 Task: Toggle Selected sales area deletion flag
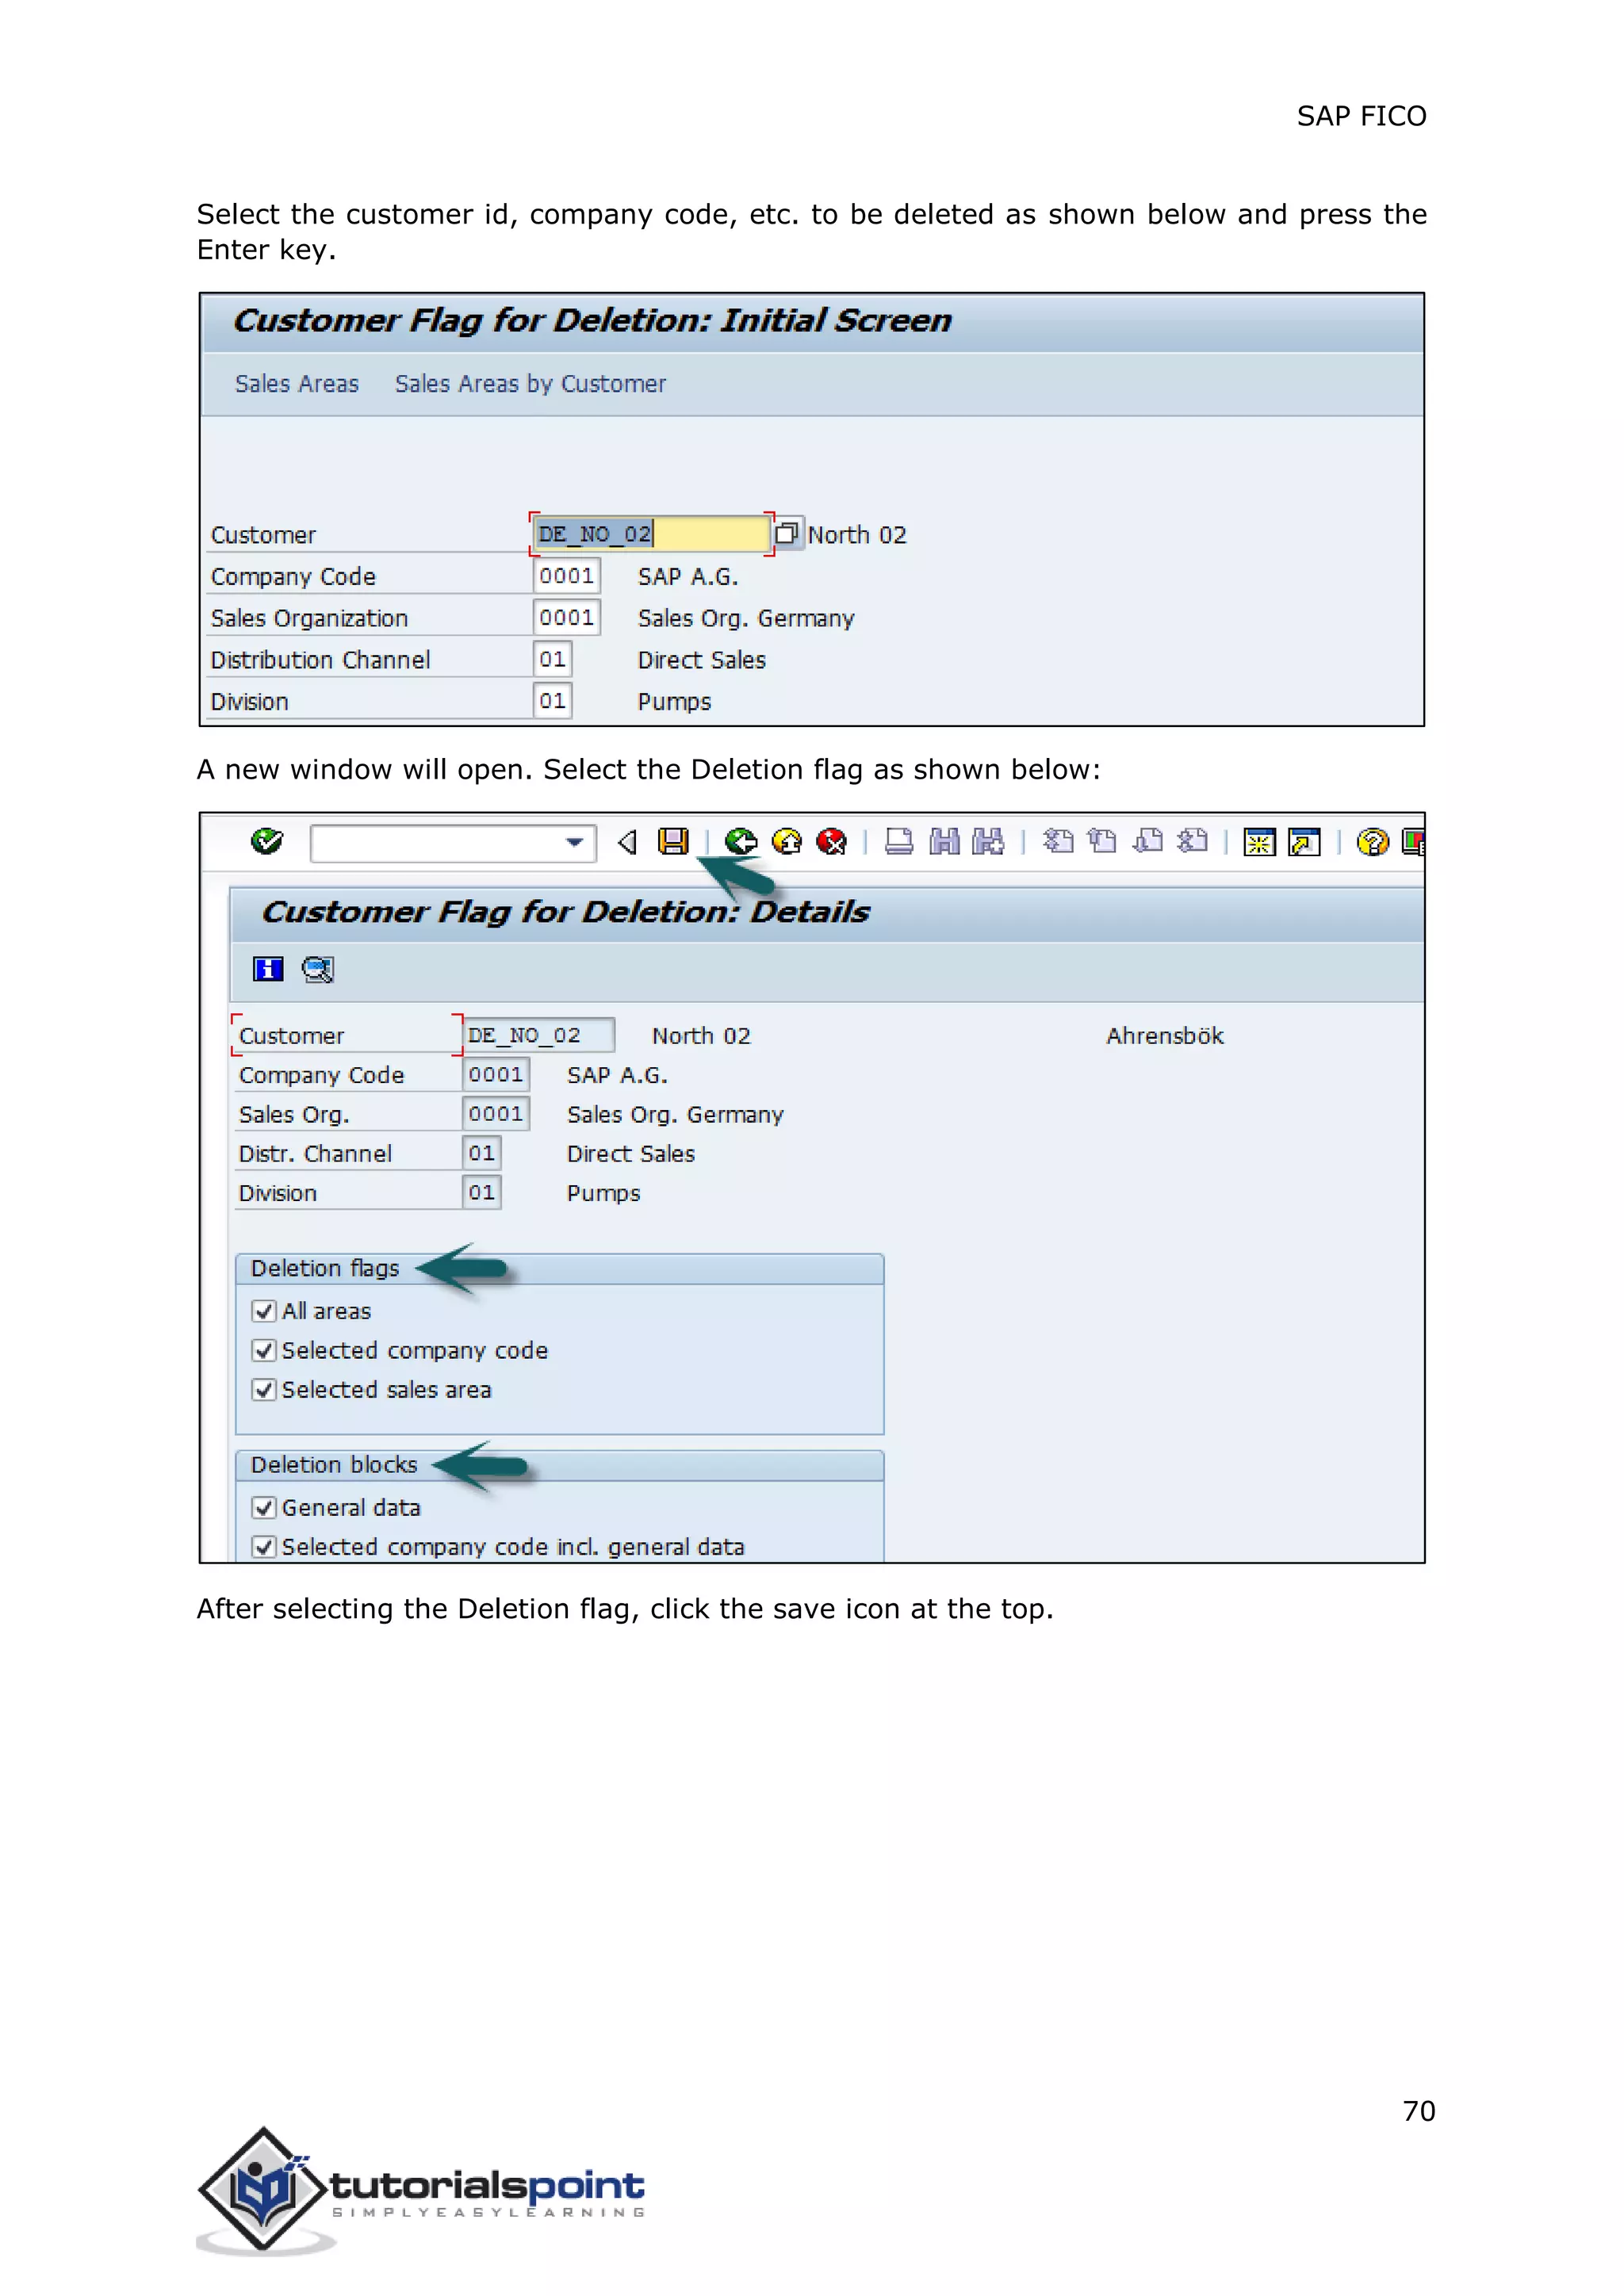coord(264,1390)
